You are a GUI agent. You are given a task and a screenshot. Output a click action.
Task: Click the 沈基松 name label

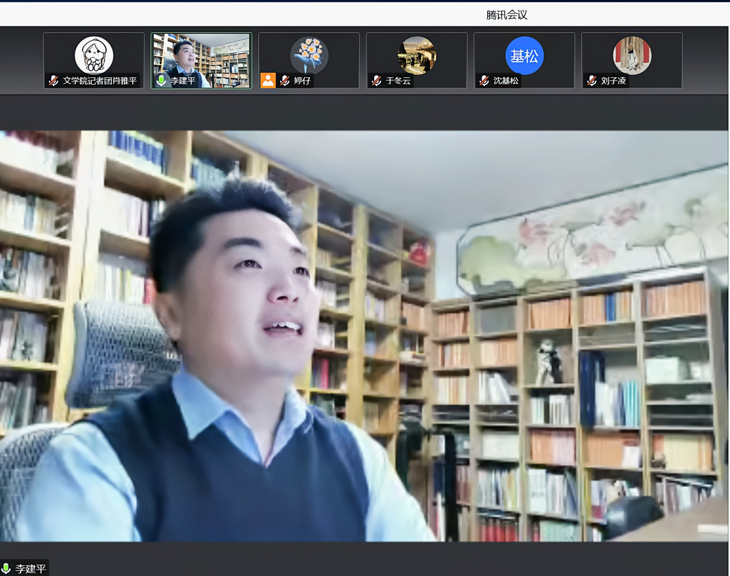tap(506, 81)
